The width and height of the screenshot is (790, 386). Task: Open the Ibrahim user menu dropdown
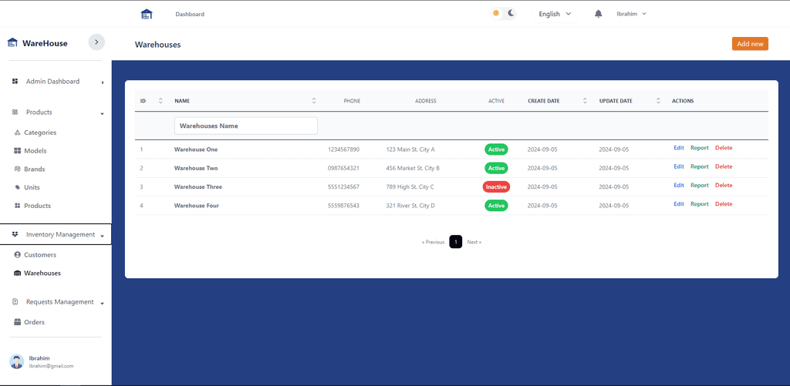631,14
